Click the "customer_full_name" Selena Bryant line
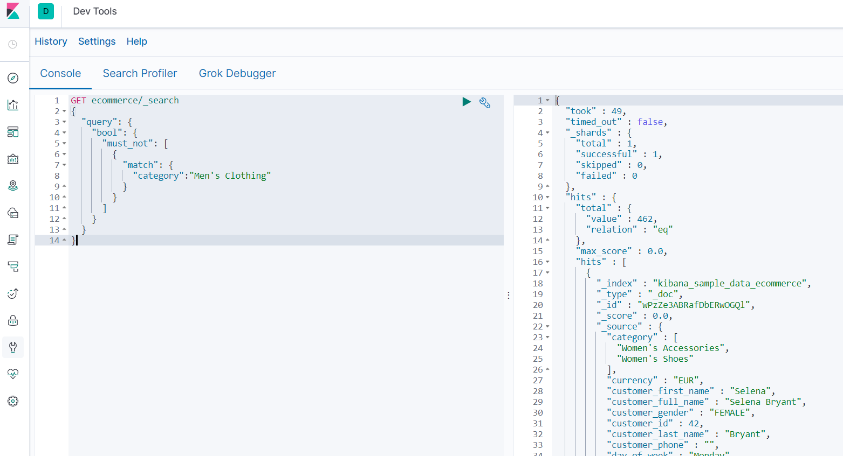The height and width of the screenshot is (456, 843). 707,402
